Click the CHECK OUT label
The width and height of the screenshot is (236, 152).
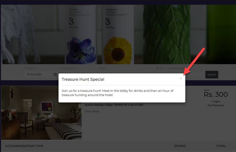[x=69, y=69]
